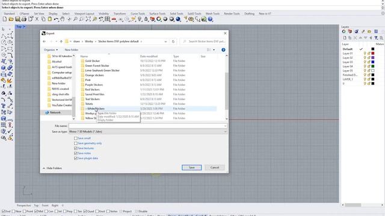
Task: Click the blue color swatch of Layer 03
Action: point(373,62)
